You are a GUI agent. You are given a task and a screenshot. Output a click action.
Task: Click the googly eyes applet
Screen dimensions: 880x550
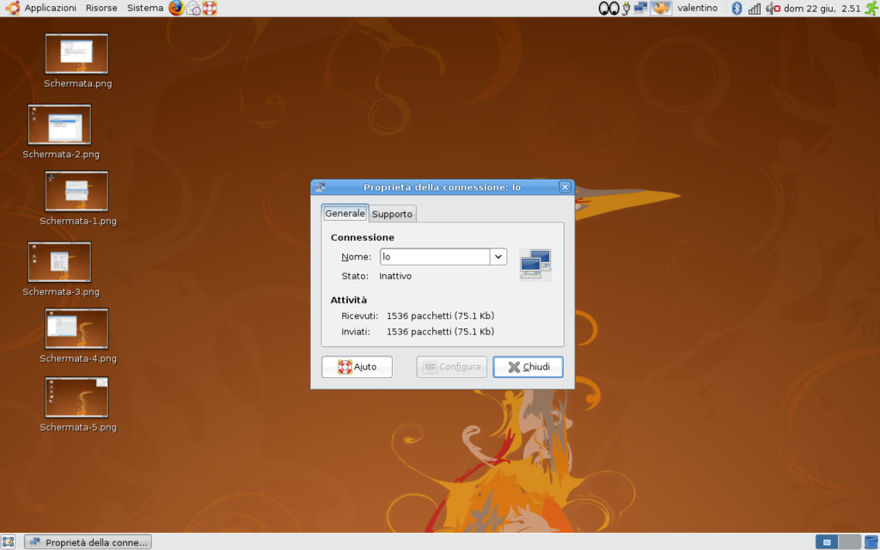click(608, 9)
